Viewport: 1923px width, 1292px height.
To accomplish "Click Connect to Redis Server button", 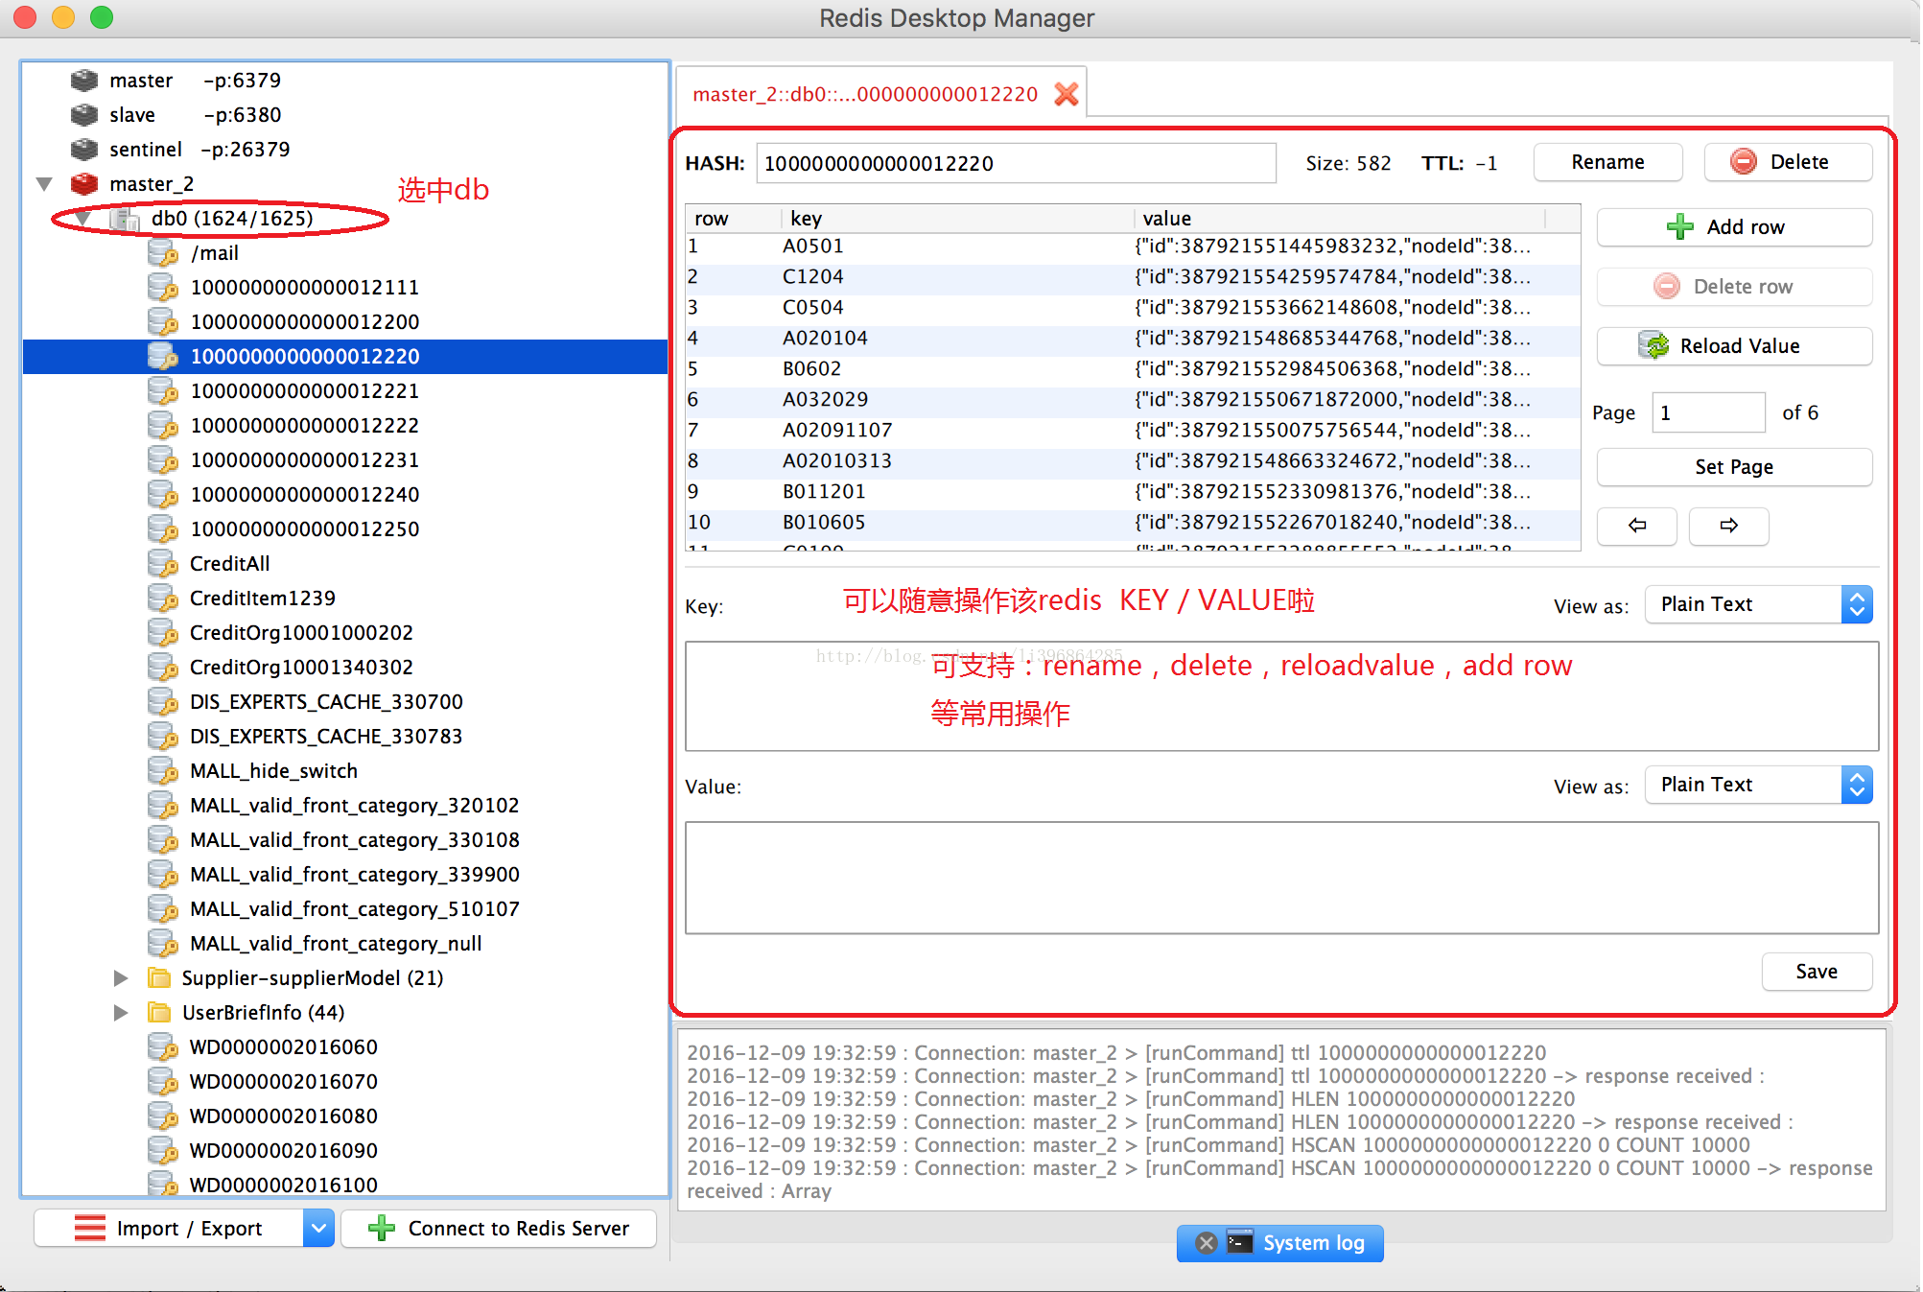I will (x=500, y=1228).
